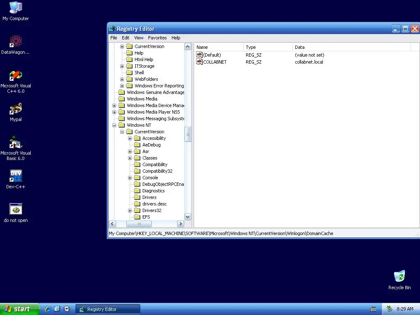
Task: Click the Safely Remove Hardware tray icon
Action: coord(390,309)
